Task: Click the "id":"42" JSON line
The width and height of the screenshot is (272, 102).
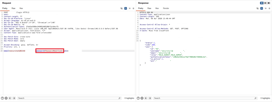Action: click(x=155, y=49)
